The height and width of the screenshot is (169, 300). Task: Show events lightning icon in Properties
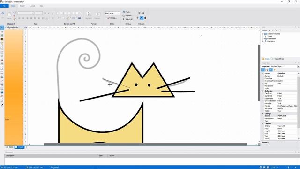pyautogui.click(x=275, y=70)
